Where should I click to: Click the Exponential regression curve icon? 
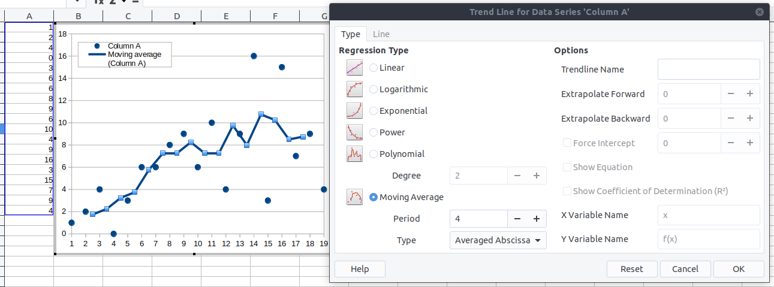click(355, 111)
